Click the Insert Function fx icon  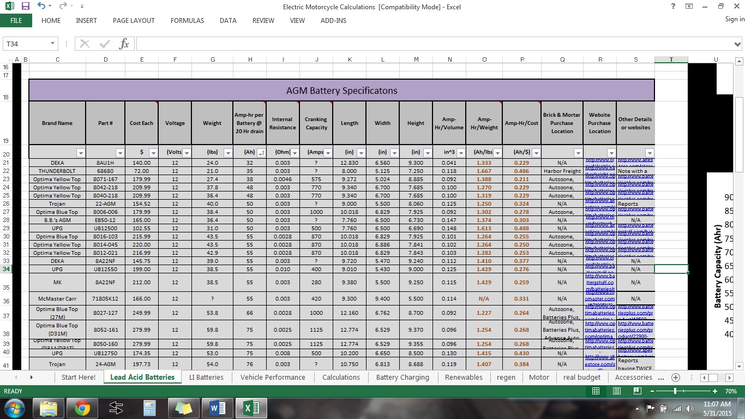pos(124,44)
